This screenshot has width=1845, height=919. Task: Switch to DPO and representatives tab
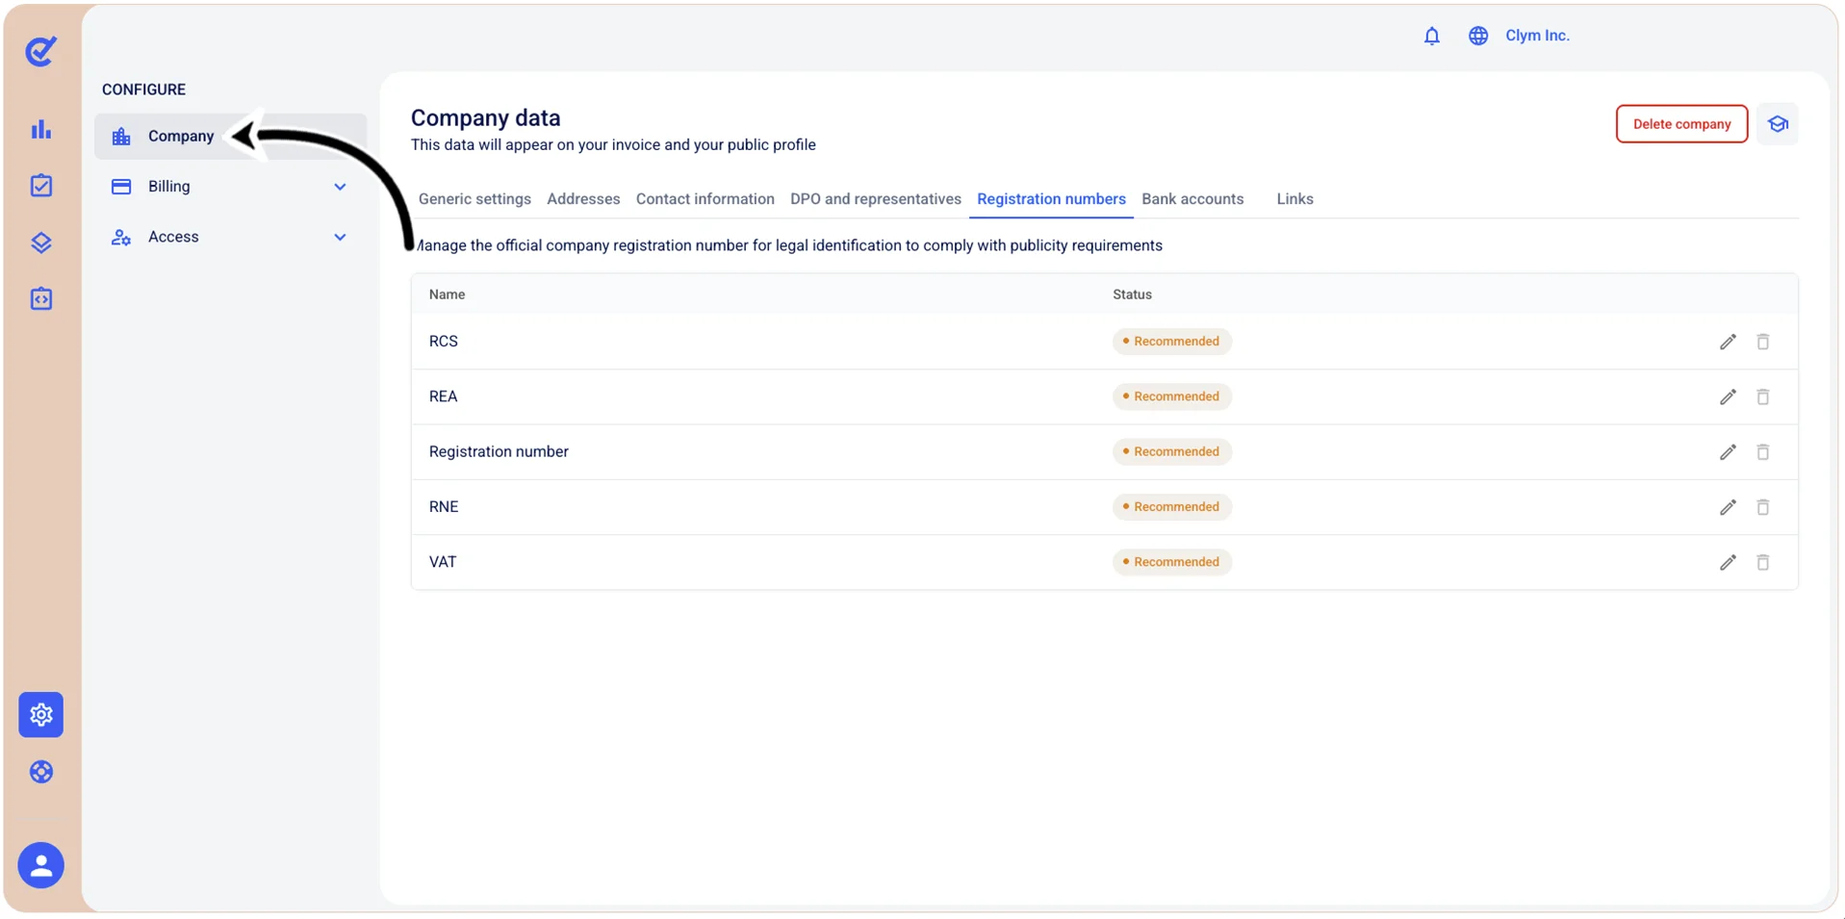[876, 199]
